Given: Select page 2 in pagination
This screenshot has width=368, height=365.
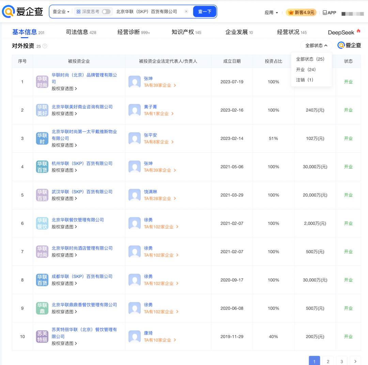Looking at the screenshot, I should tap(328, 361).
